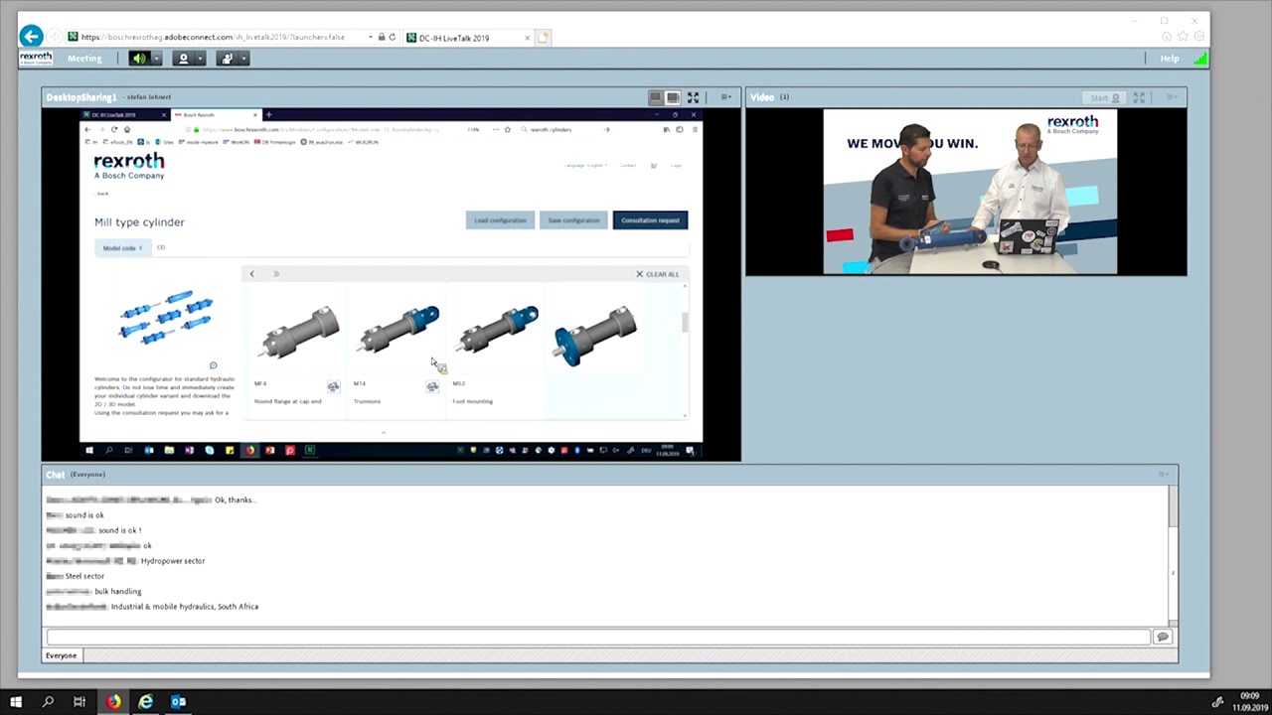Open Internet Explorer from the taskbar
The height and width of the screenshot is (715, 1272).
pos(146,702)
